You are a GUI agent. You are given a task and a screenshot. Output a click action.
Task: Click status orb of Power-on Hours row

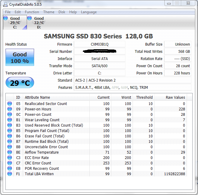point(10,109)
